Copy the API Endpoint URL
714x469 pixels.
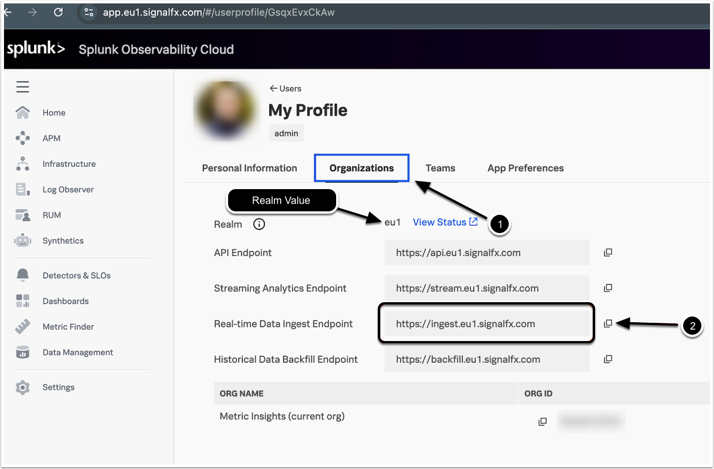click(x=608, y=252)
